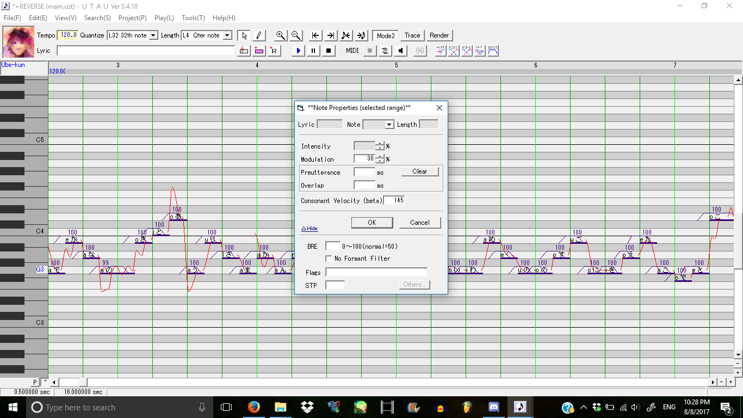This screenshot has height=418, width=743.
Task: Clear Preutterance and Overlap values
Action: (420, 171)
